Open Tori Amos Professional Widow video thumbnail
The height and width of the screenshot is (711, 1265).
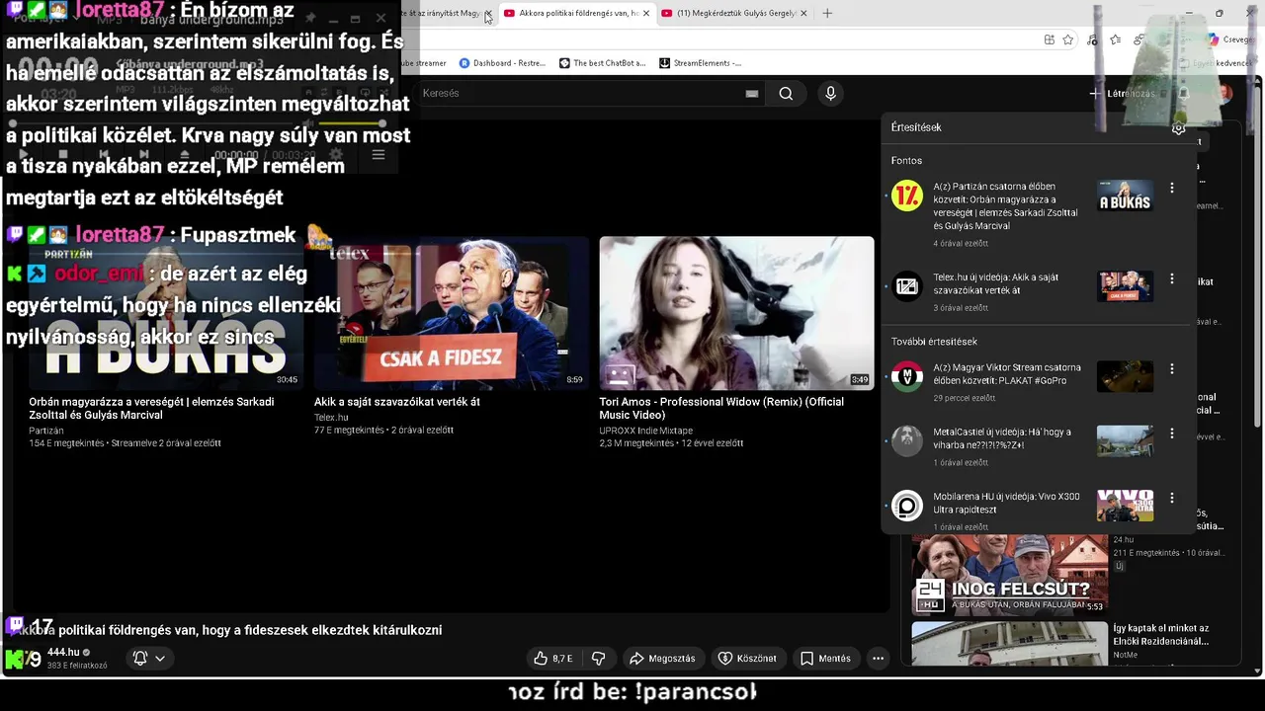[736, 313]
